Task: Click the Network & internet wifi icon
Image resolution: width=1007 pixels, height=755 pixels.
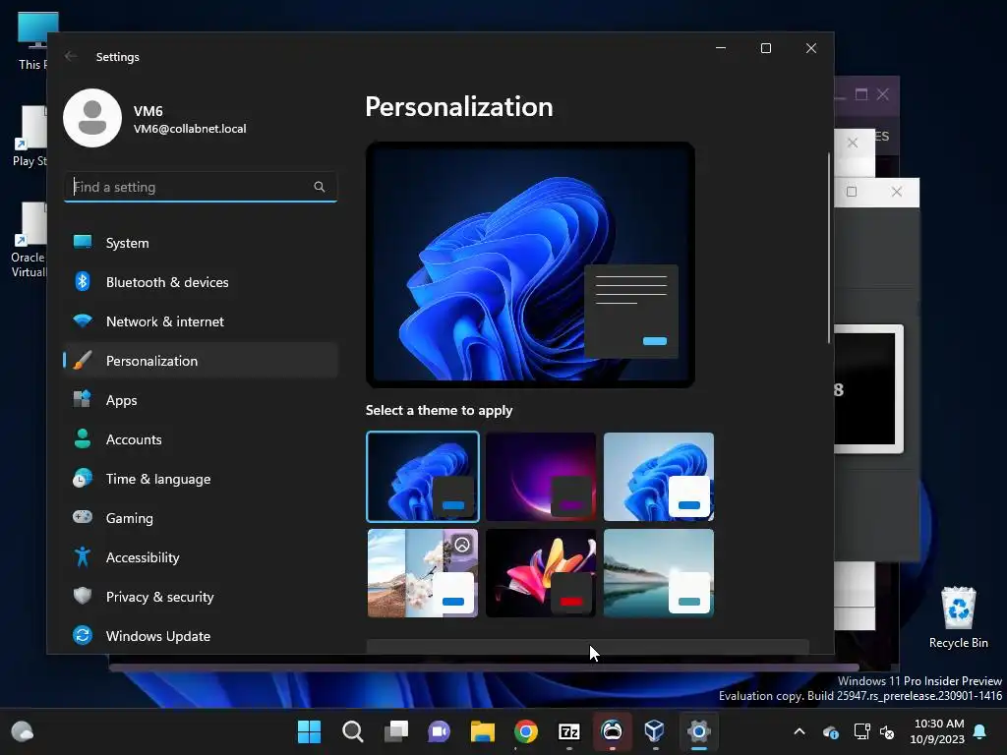Action: point(83,320)
